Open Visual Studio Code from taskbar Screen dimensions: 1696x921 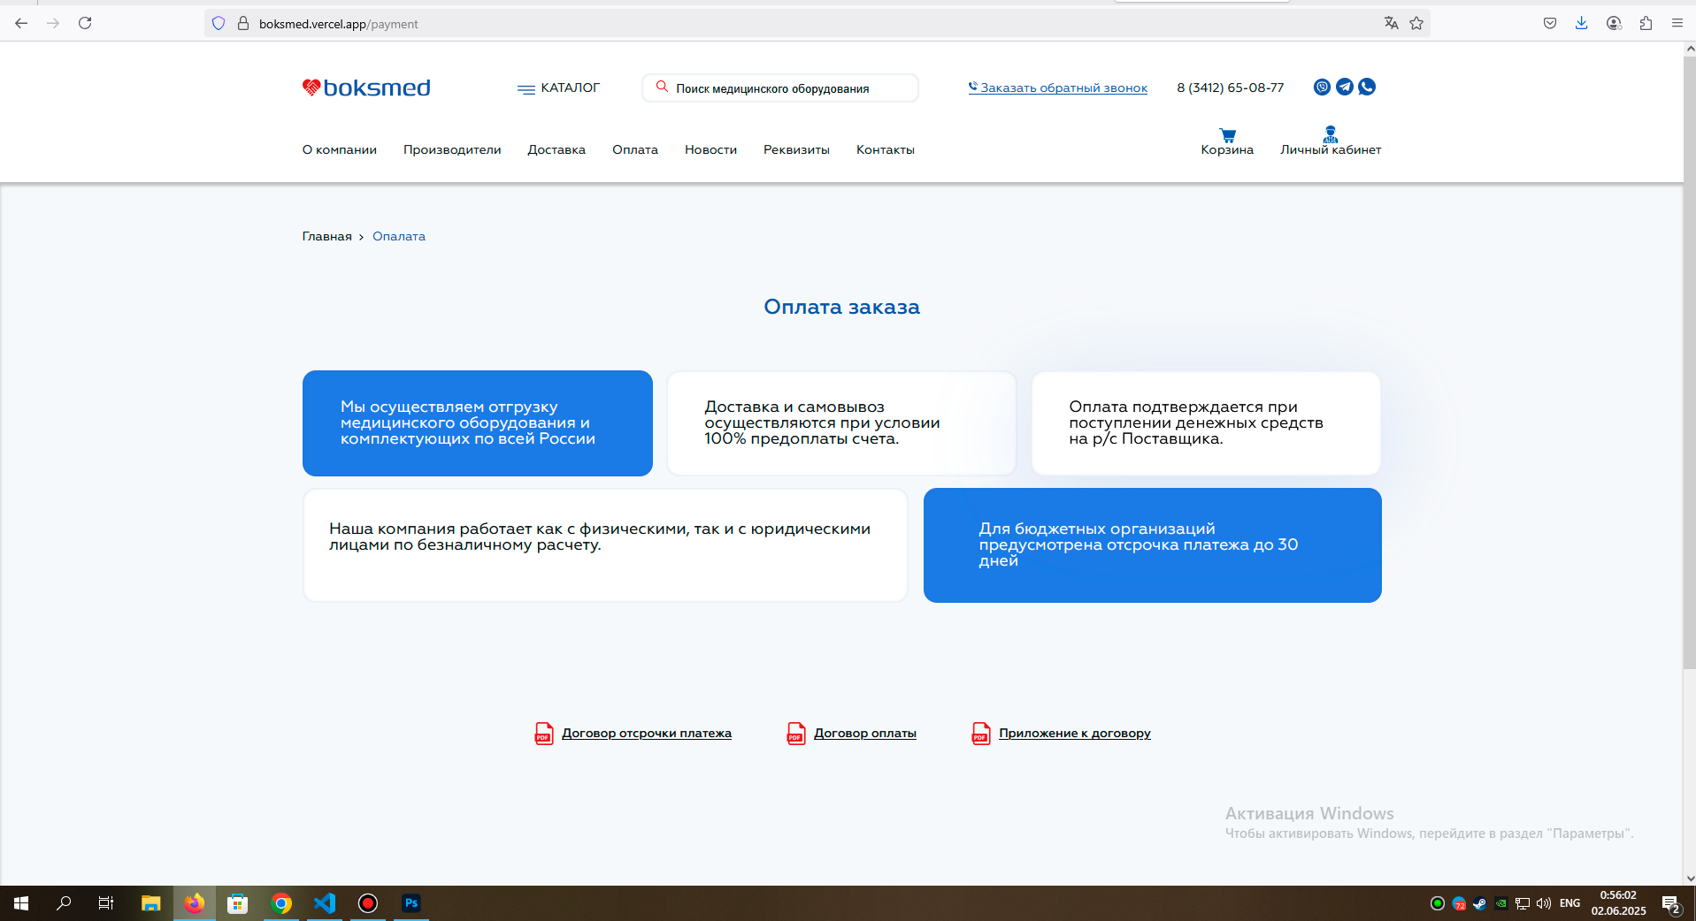[x=325, y=903]
